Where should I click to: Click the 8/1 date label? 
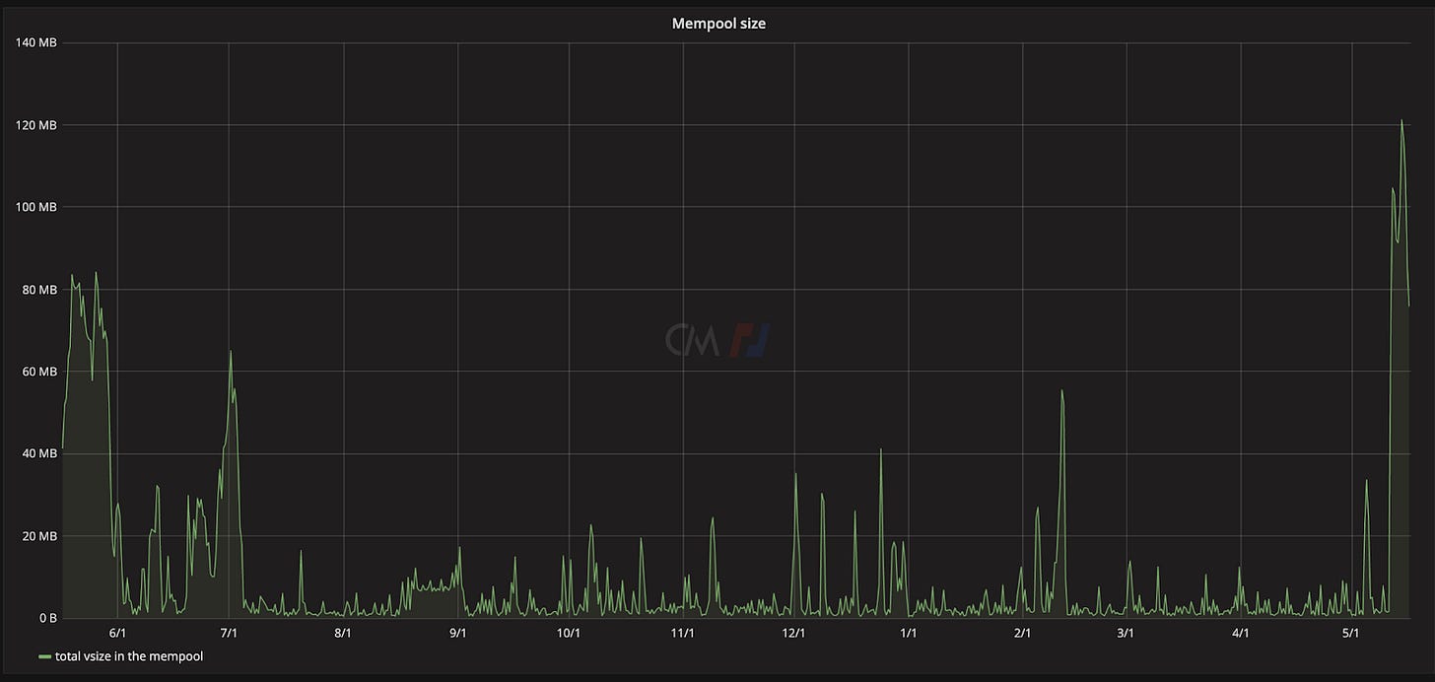coord(343,633)
